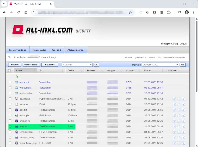Open the Domain dropdown showing draeger-it.blog
Viewport: 198px width, 147px height.
160,64
